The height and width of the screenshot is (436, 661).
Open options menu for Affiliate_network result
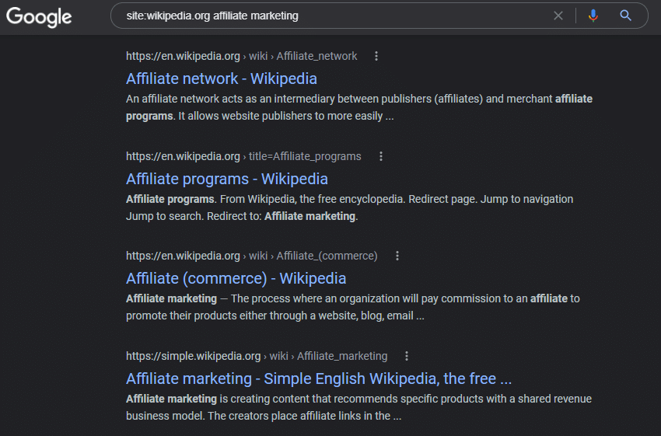click(x=376, y=56)
